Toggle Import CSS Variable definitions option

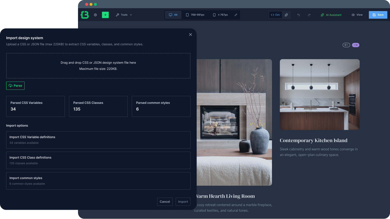tap(98, 140)
